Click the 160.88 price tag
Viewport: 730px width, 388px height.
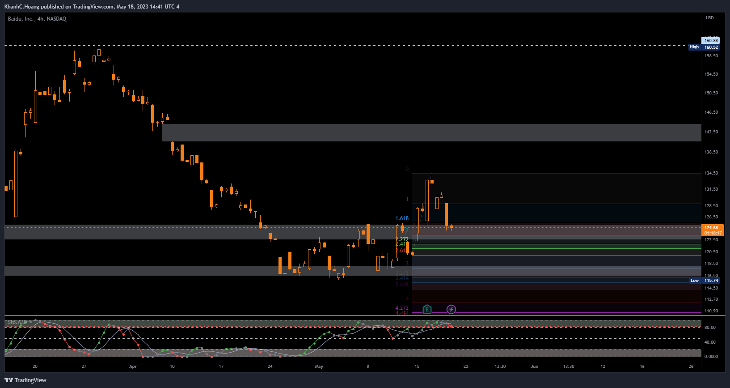point(711,41)
